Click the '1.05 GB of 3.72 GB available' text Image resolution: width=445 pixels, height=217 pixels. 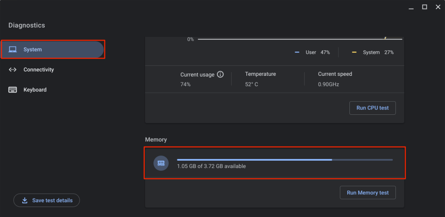pos(211,166)
